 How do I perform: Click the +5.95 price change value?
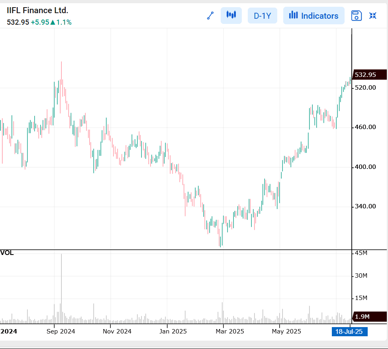(x=40, y=22)
